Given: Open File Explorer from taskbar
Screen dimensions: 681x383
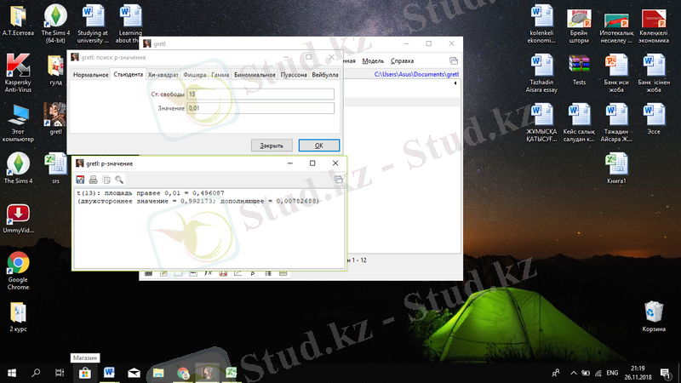Looking at the screenshot, I should (158, 373).
